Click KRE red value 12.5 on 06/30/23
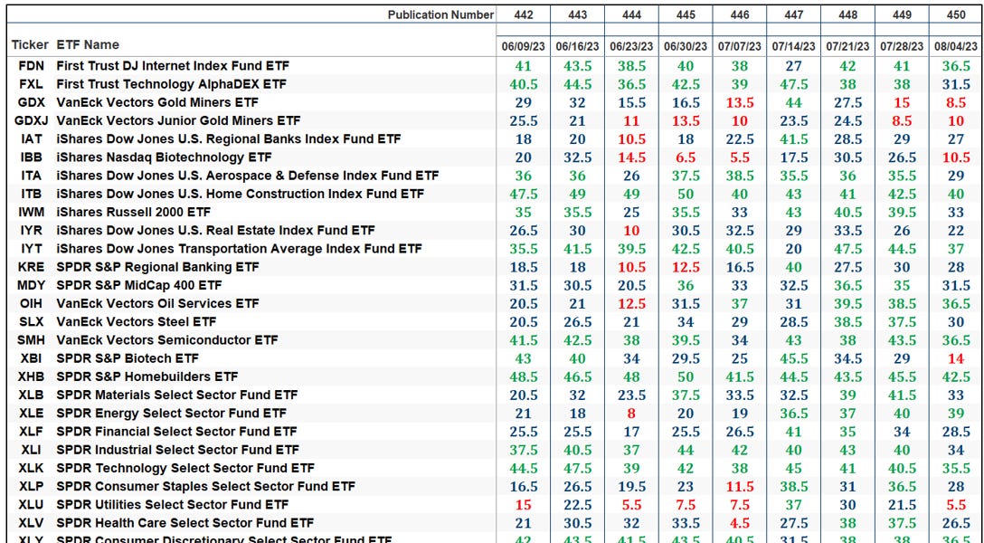Image resolution: width=984 pixels, height=543 pixels. point(686,267)
